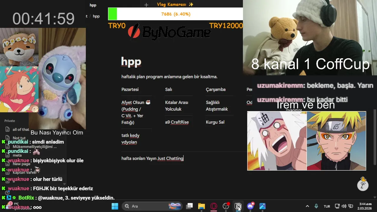377x212 pixels.
Task: Click the 'haftalık plan program' description line
Action: (169, 77)
